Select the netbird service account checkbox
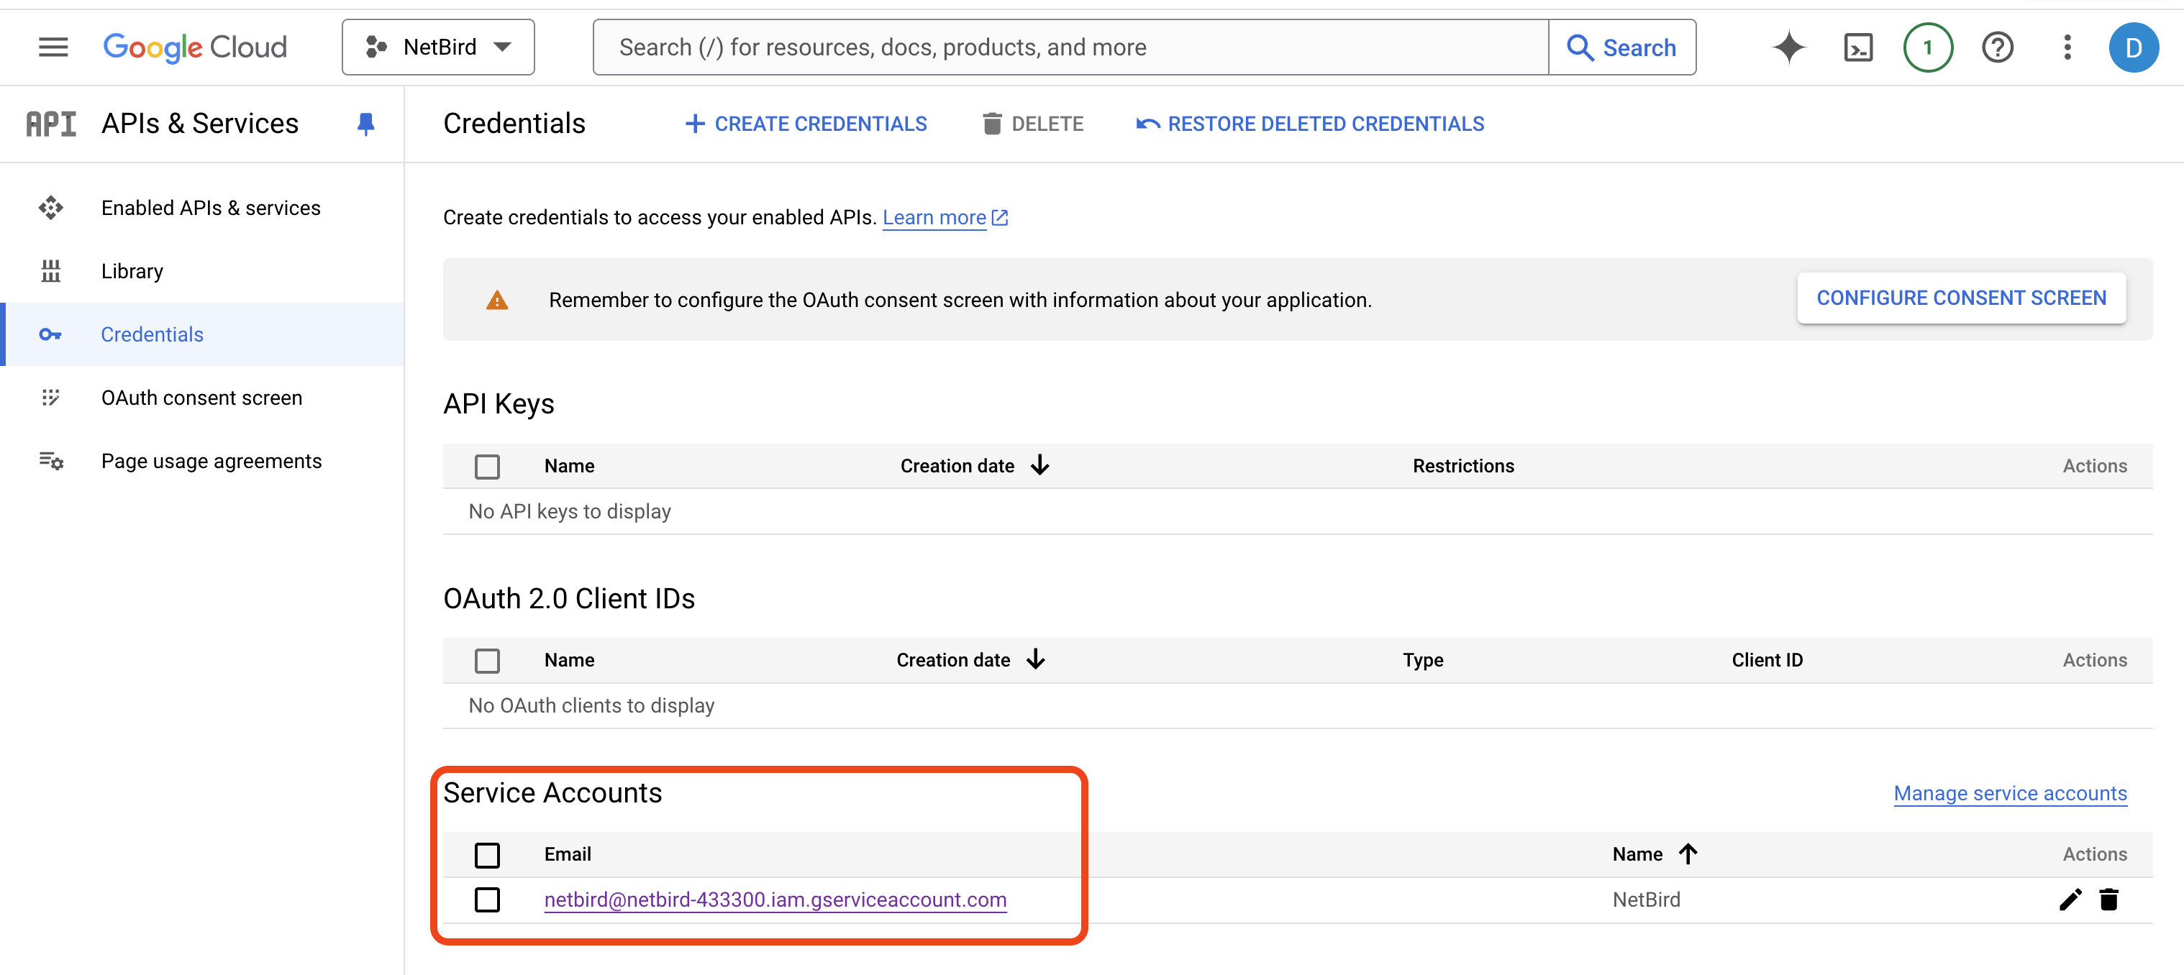The image size is (2184, 975). coord(488,900)
